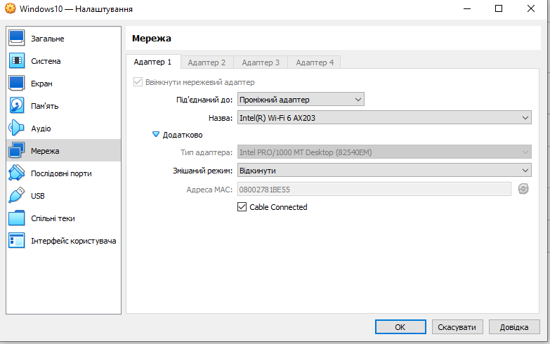Viewport: 550px width, 344px height.
Task: Minimize the settings window
Action: click(x=467, y=8)
